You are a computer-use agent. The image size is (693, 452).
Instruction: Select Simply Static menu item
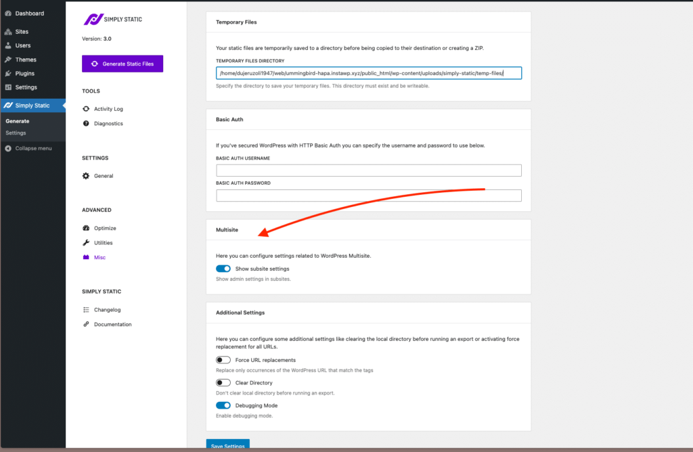click(x=33, y=105)
